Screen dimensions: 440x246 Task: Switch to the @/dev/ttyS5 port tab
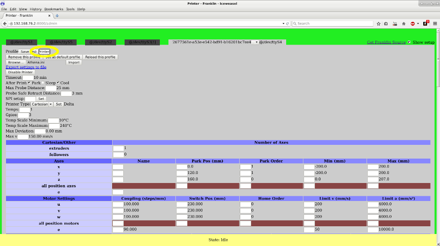coord(61,42)
